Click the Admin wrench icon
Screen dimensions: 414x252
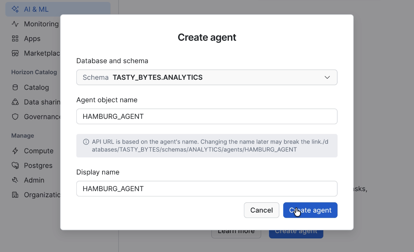click(15, 180)
